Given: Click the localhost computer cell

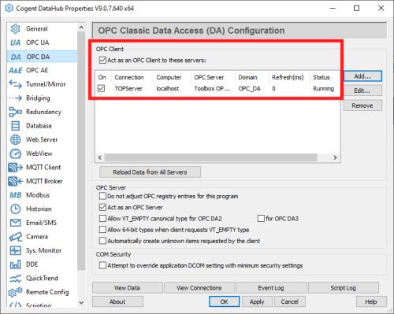Looking at the screenshot, I should click(168, 89).
